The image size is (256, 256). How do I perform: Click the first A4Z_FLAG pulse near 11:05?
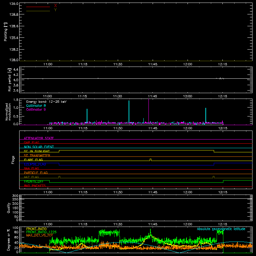click(x=59, y=177)
